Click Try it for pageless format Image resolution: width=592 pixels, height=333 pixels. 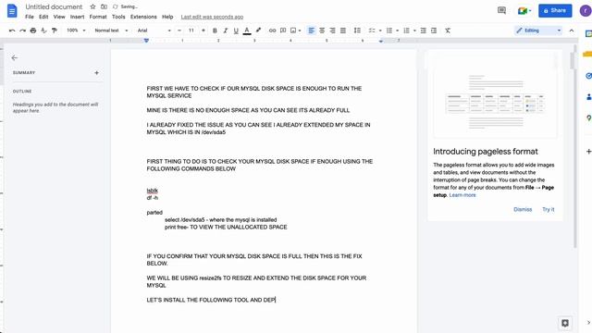click(x=549, y=209)
